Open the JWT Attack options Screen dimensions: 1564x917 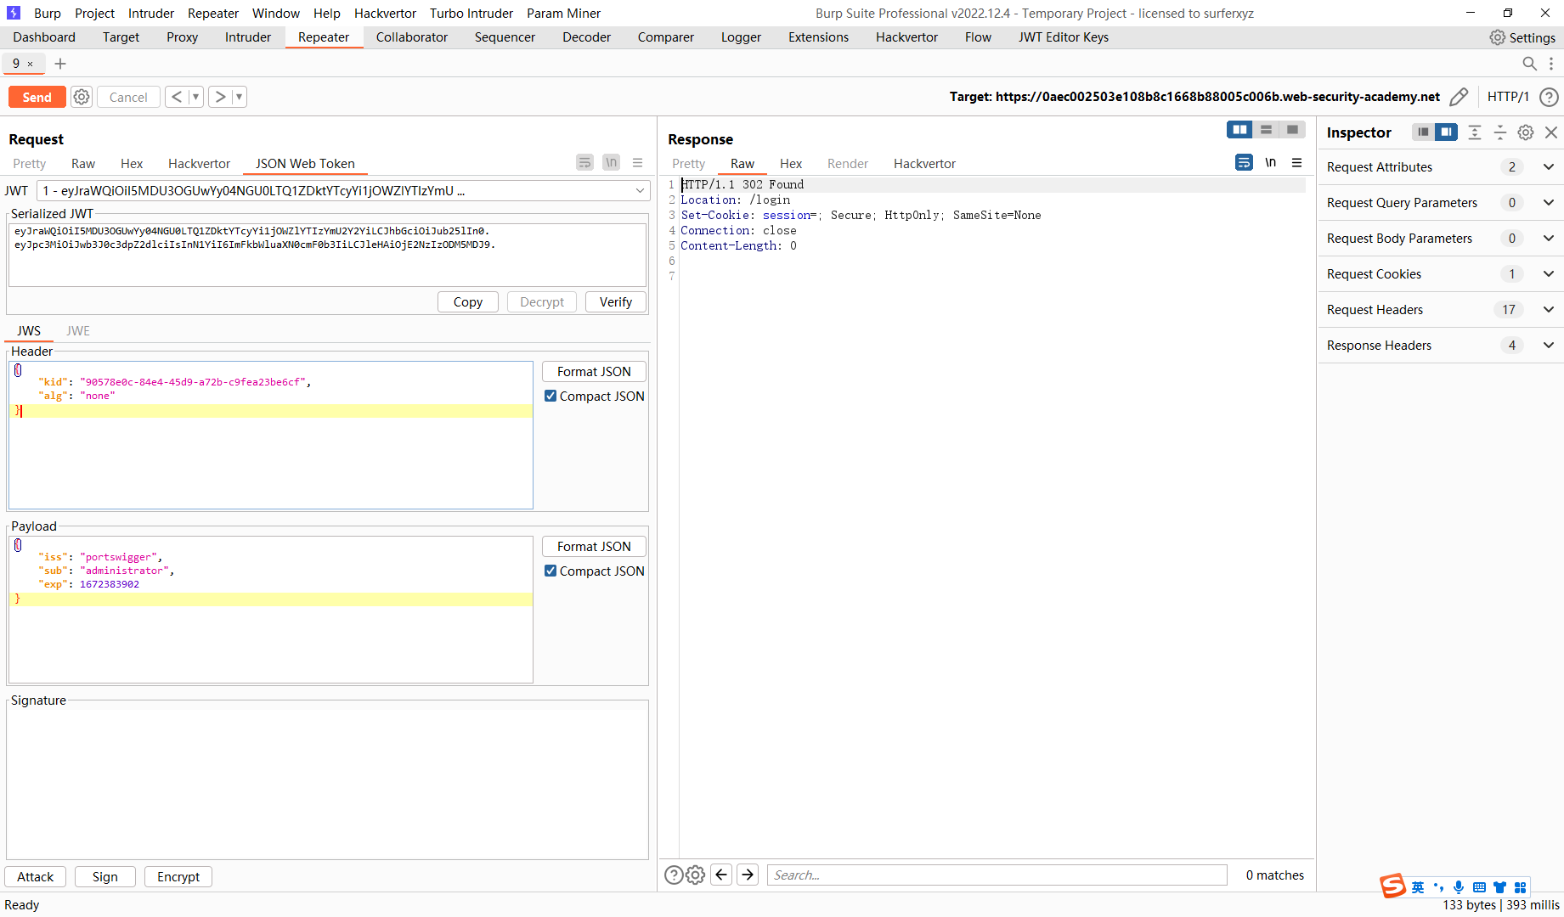(x=36, y=877)
